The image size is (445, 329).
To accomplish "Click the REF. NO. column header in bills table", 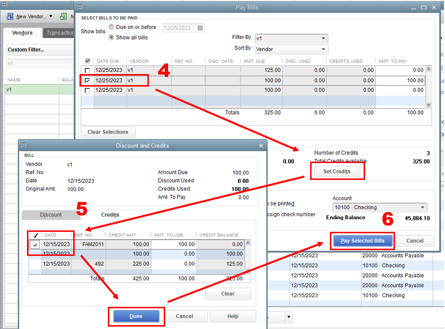I will click(x=183, y=61).
